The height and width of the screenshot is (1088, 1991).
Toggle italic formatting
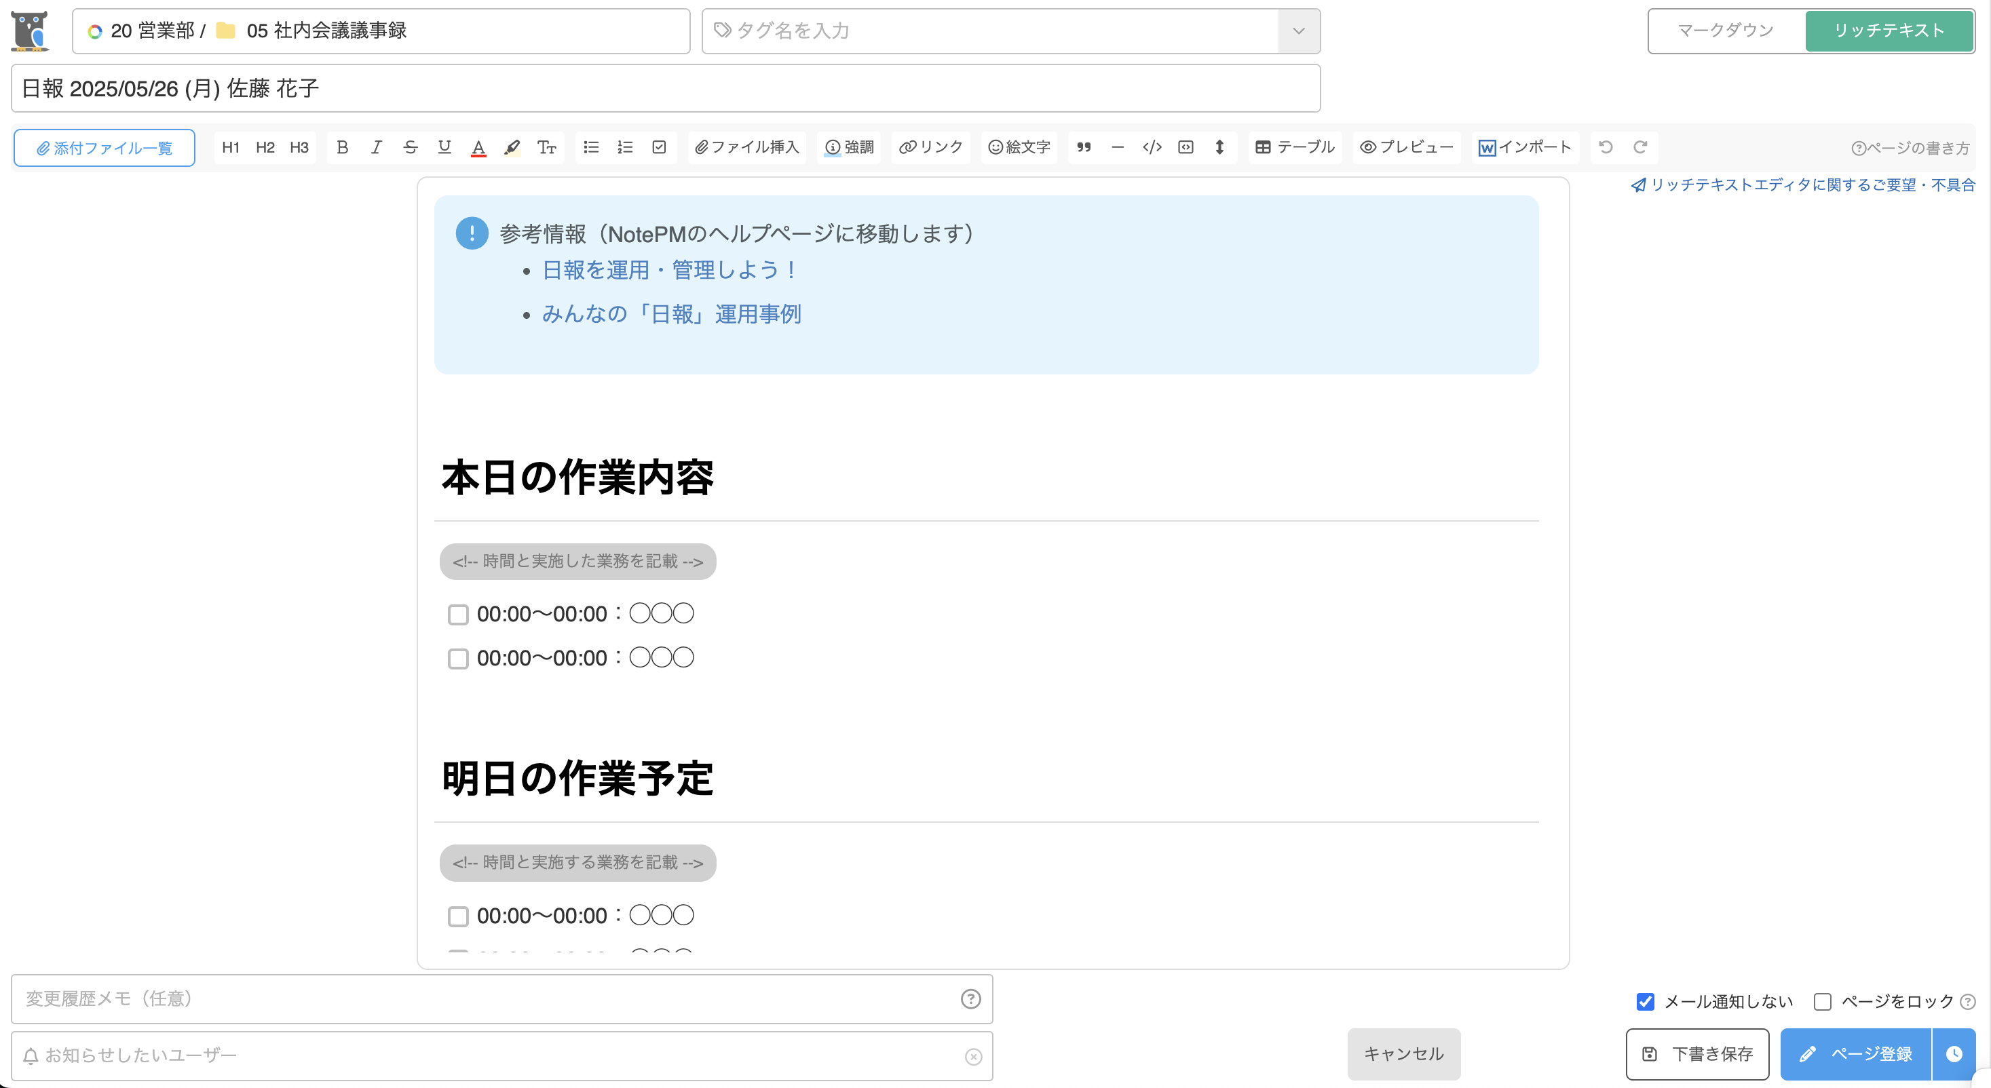tap(377, 148)
